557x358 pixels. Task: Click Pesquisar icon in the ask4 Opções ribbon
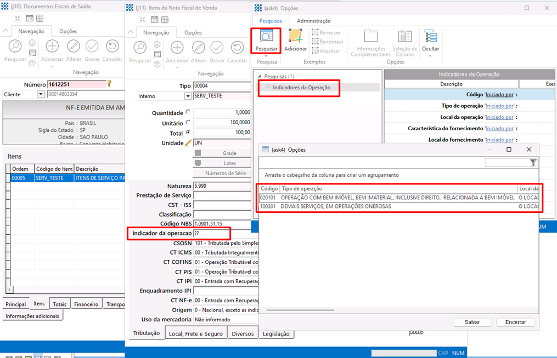coord(267,37)
